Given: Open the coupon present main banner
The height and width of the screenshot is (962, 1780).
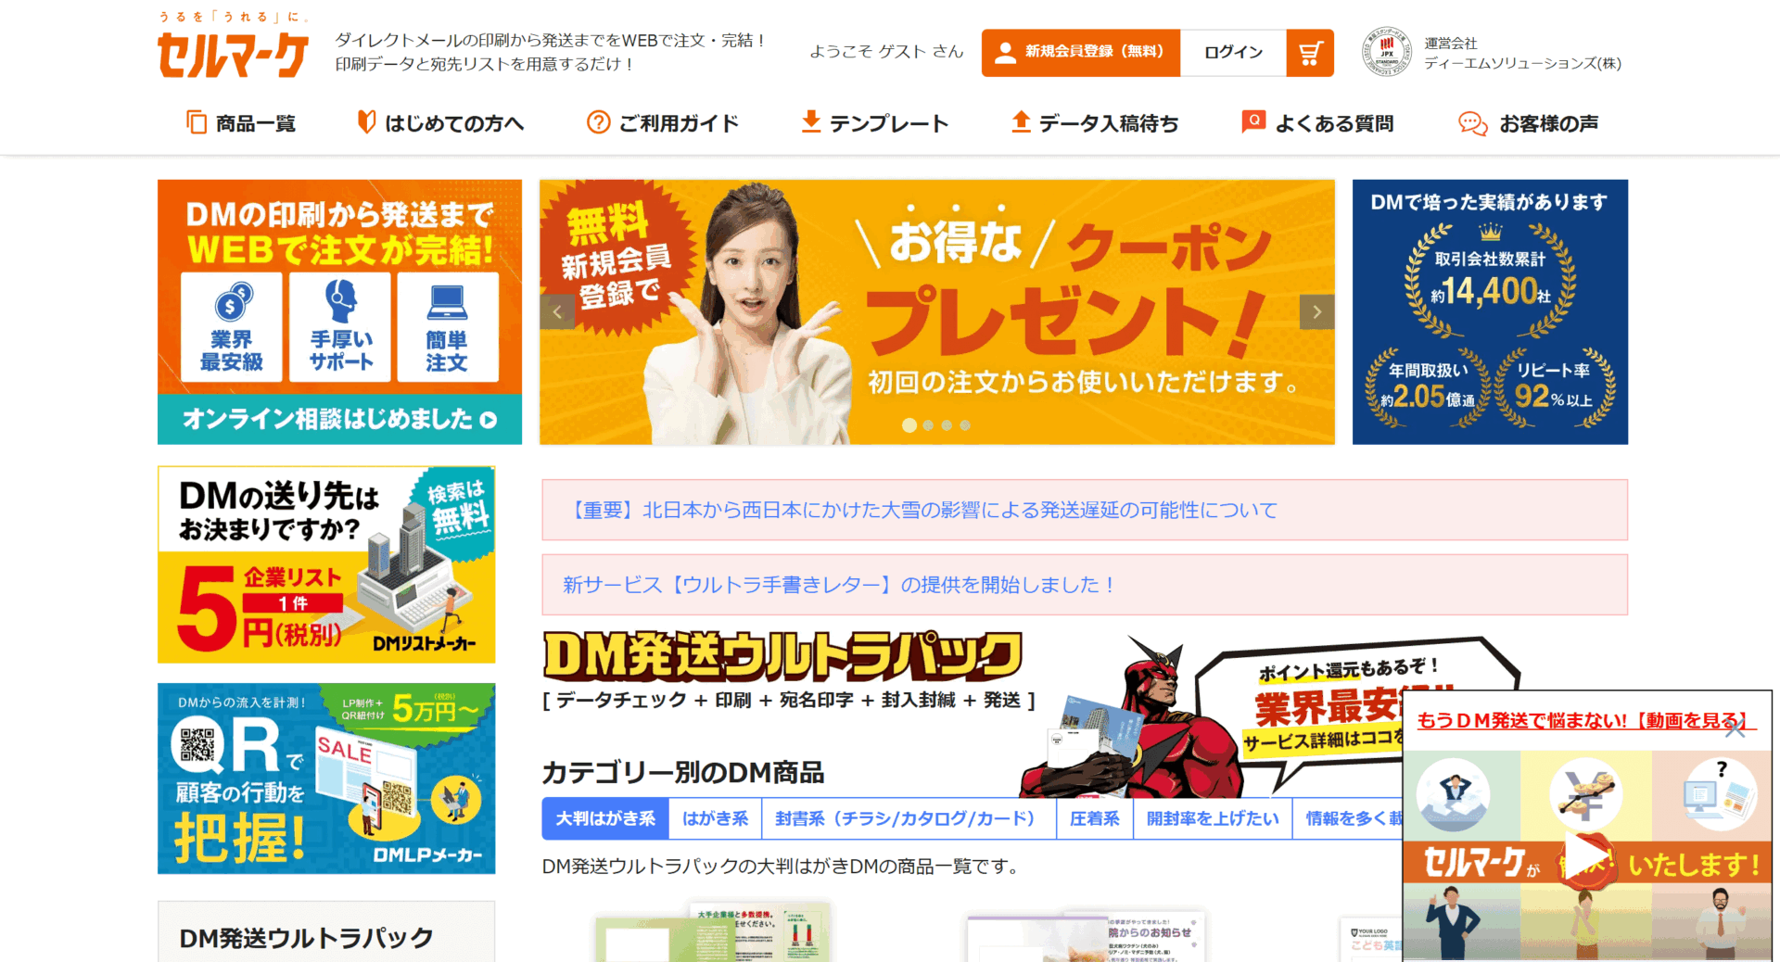Looking at the screenshot, I should click(937, 312).
